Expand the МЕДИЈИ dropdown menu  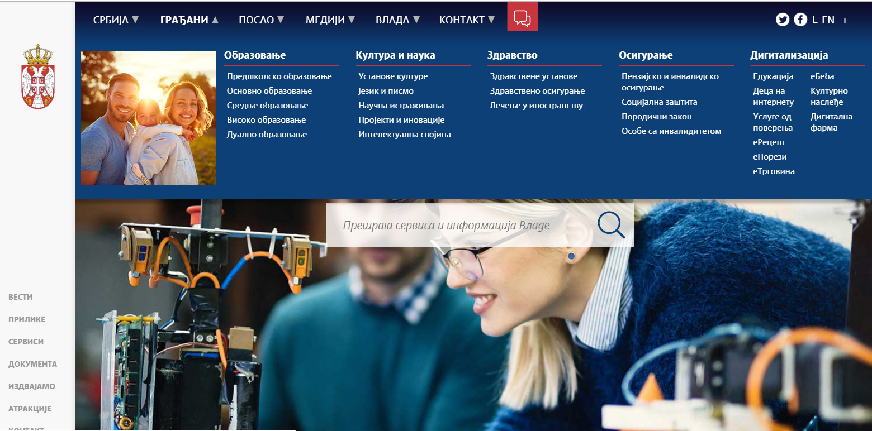pos(330,20)
